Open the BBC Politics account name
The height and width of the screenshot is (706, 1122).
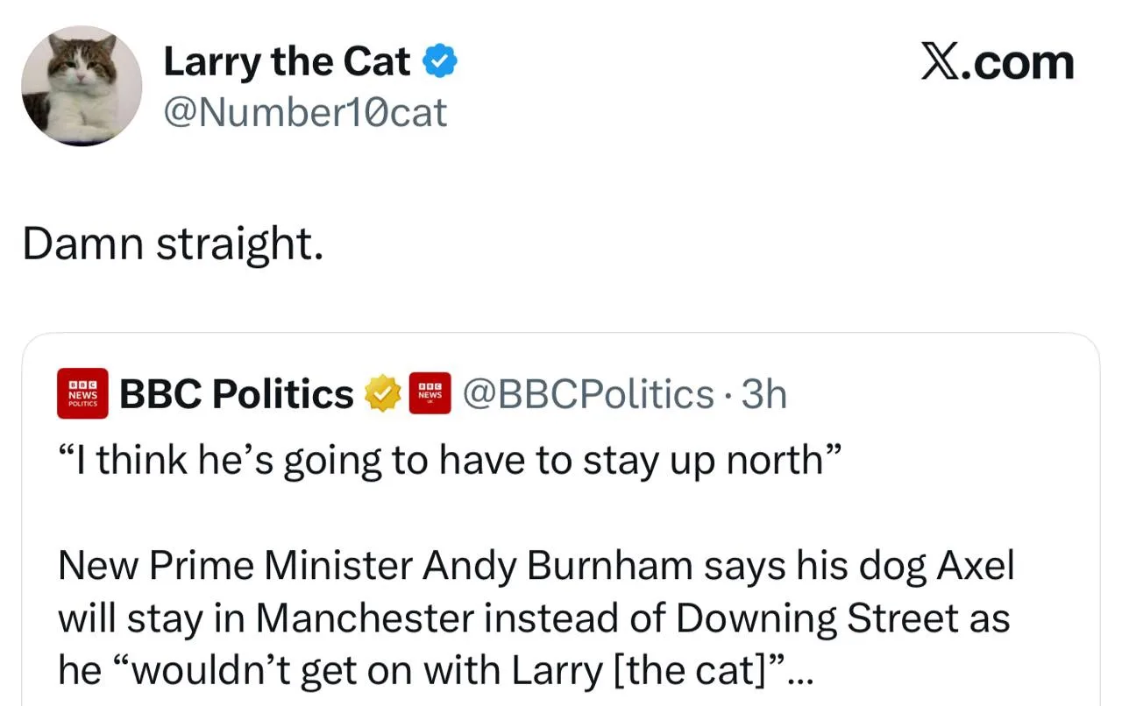click(237, 394)
